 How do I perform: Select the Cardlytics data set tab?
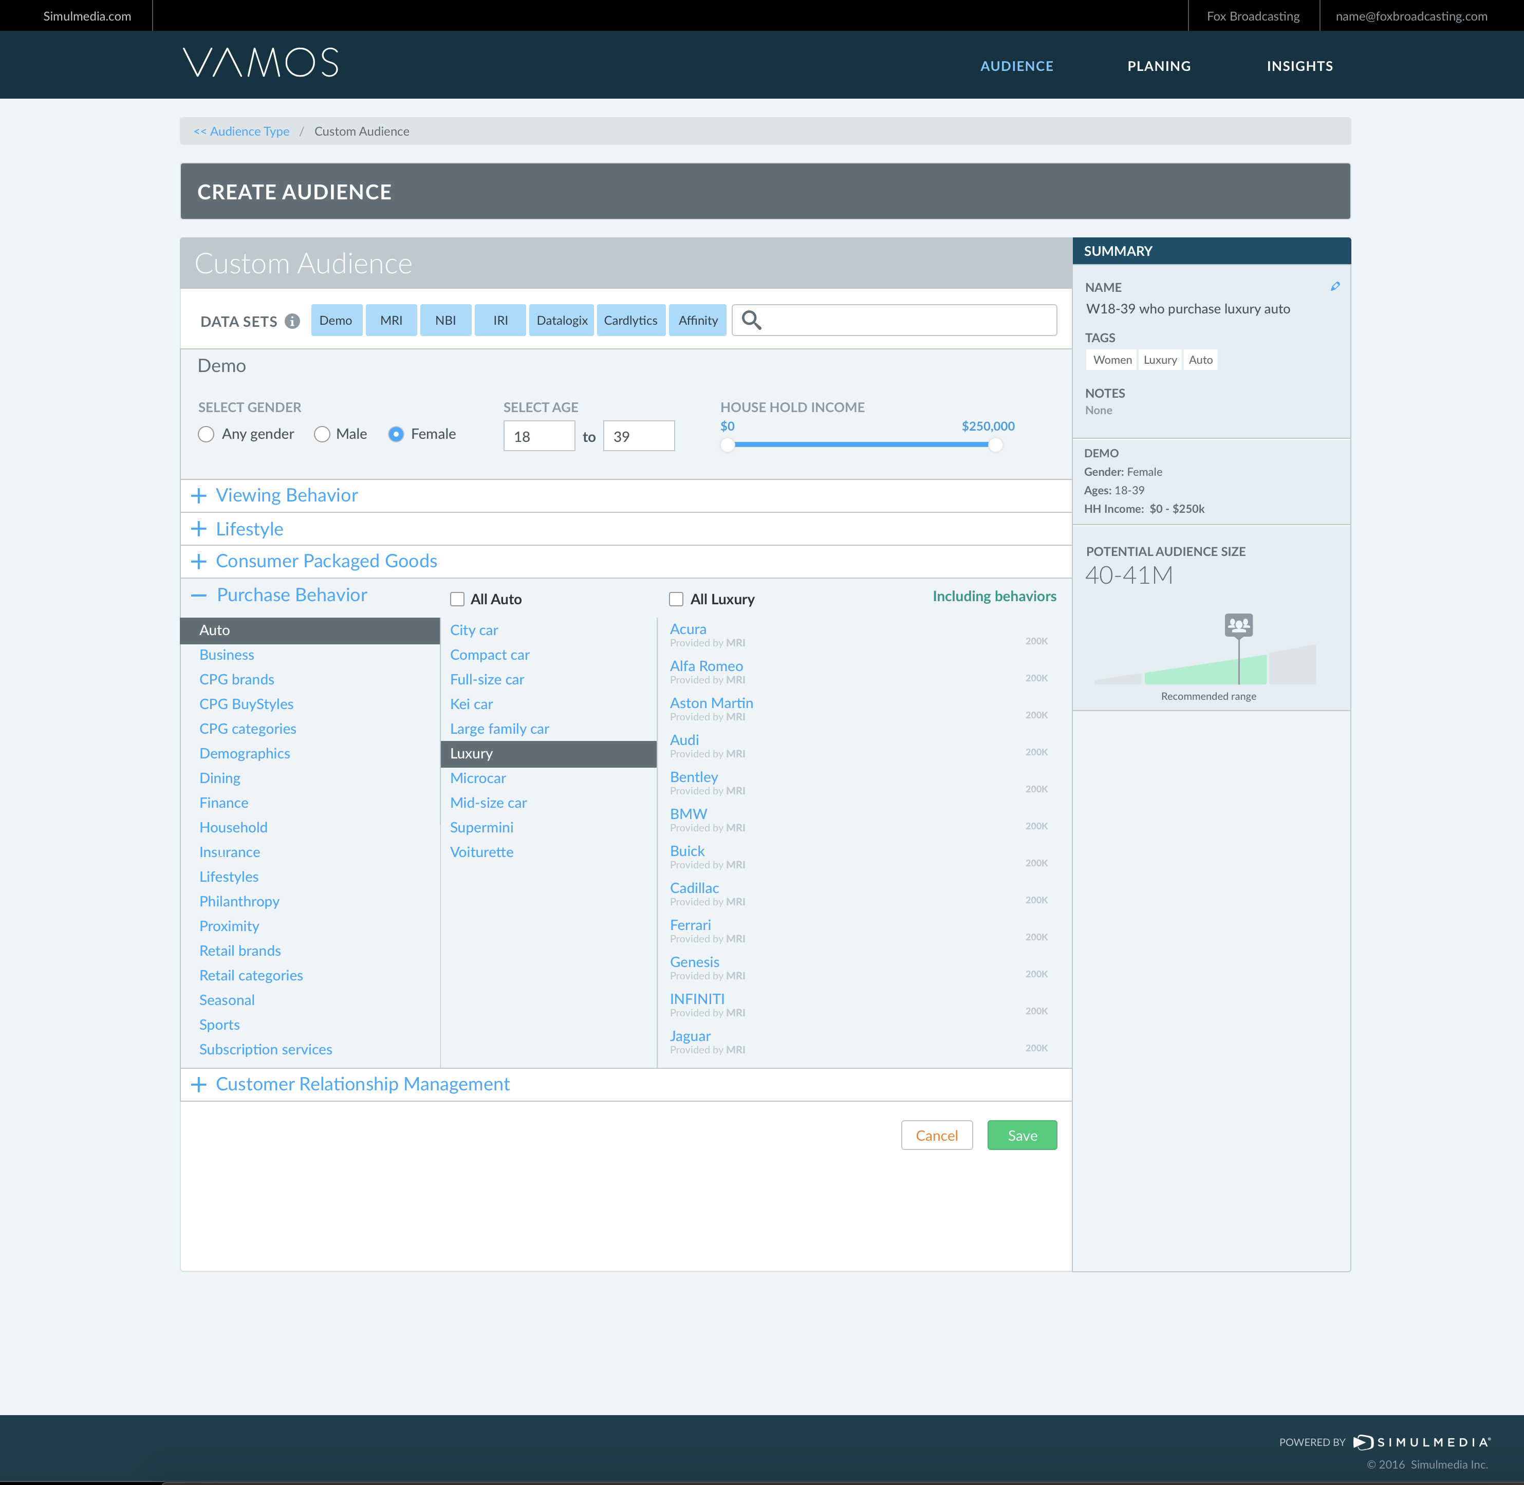pyautogui.click(x=631, y=321)
